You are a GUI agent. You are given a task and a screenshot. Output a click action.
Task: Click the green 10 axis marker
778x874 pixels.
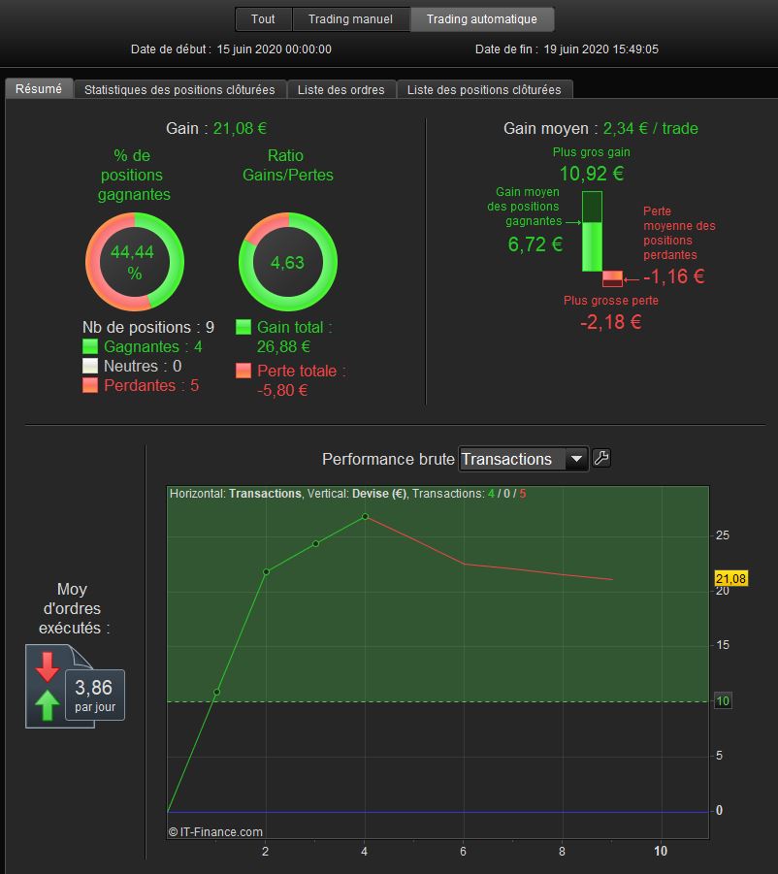(x=723, y=700)
